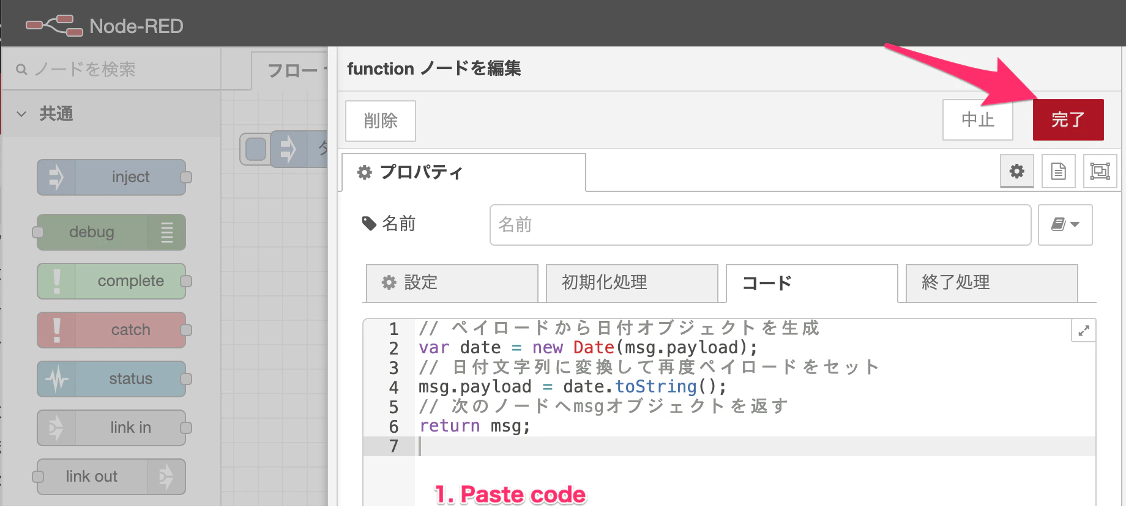Click the 完了 button
Viewport: 1126px width, 511px height.
(x=1068, y=120)
